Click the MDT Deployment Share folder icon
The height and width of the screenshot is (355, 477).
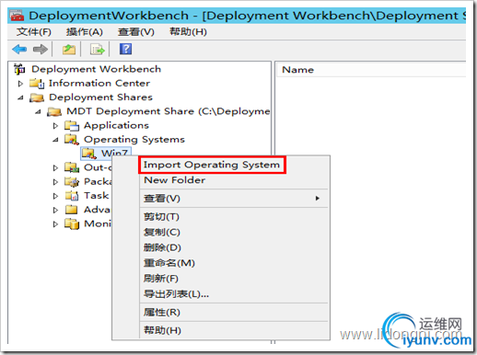(x=54, y=111)
